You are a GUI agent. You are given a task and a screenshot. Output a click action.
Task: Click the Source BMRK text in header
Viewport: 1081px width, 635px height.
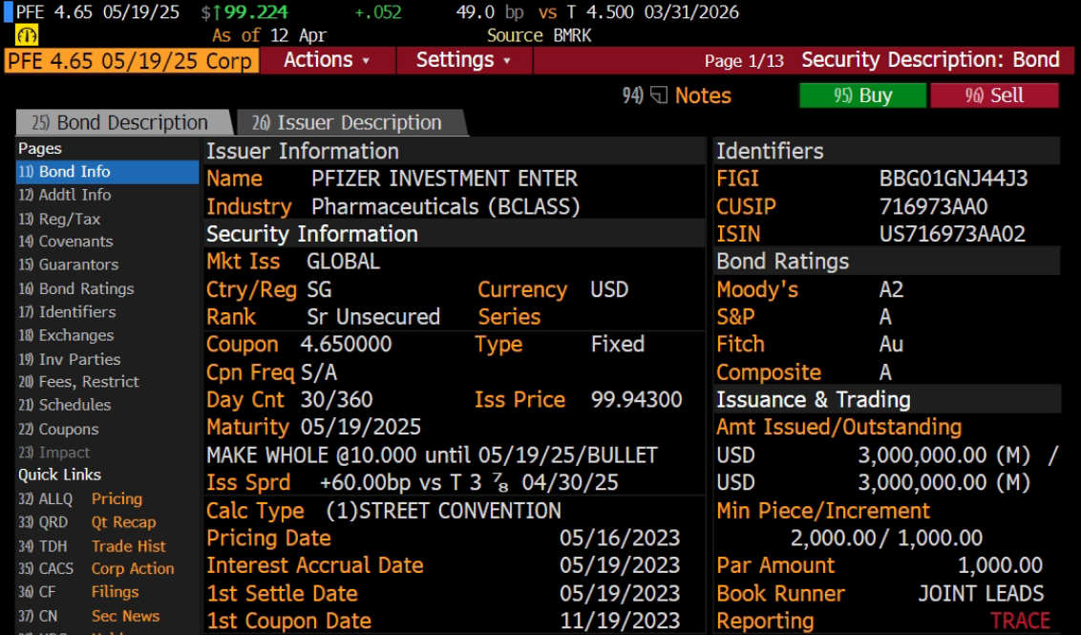(540, 35)
